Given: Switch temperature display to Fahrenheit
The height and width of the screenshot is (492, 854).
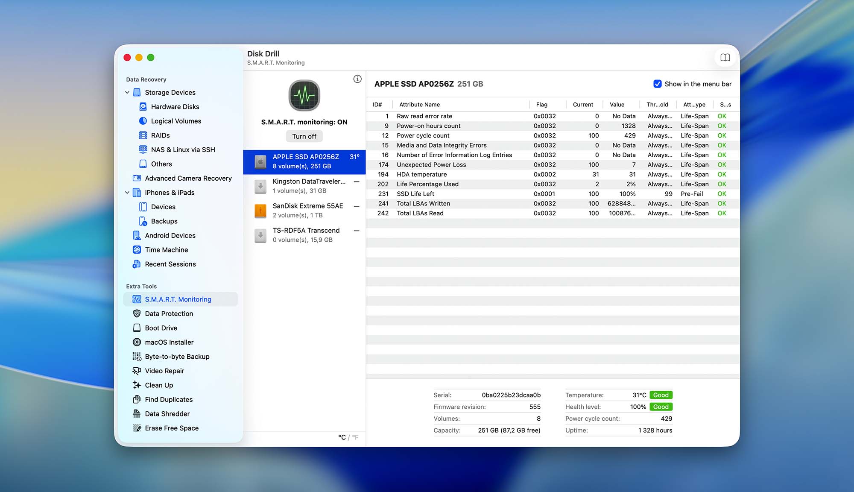Looking at the screenshot, I should coord(355,437).
